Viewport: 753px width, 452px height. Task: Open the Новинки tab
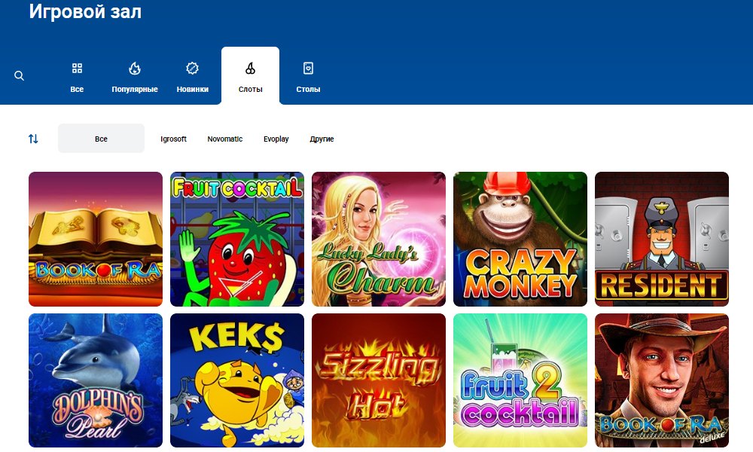(192, 77)
